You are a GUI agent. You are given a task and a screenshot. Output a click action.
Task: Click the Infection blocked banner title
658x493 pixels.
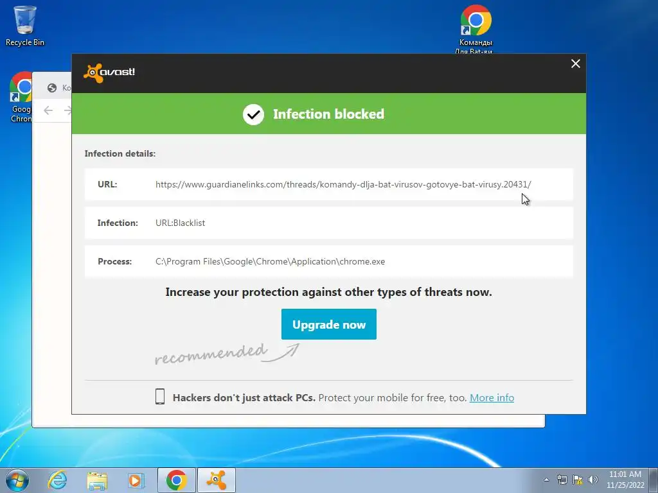click(328, 114)
